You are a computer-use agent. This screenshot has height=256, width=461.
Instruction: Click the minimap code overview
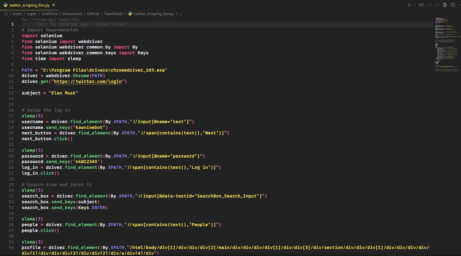(448, 44)
